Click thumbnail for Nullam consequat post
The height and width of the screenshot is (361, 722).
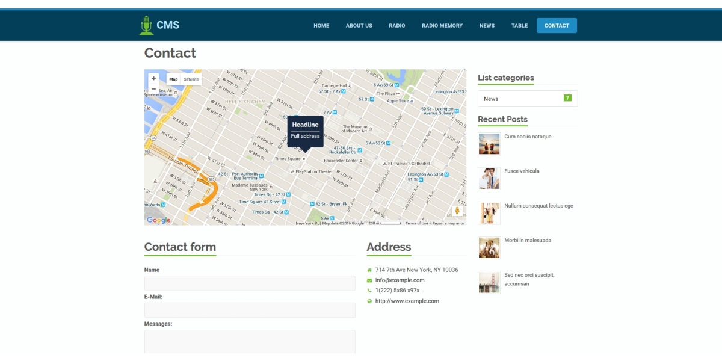pyautogui.click(x=489, y=213)
